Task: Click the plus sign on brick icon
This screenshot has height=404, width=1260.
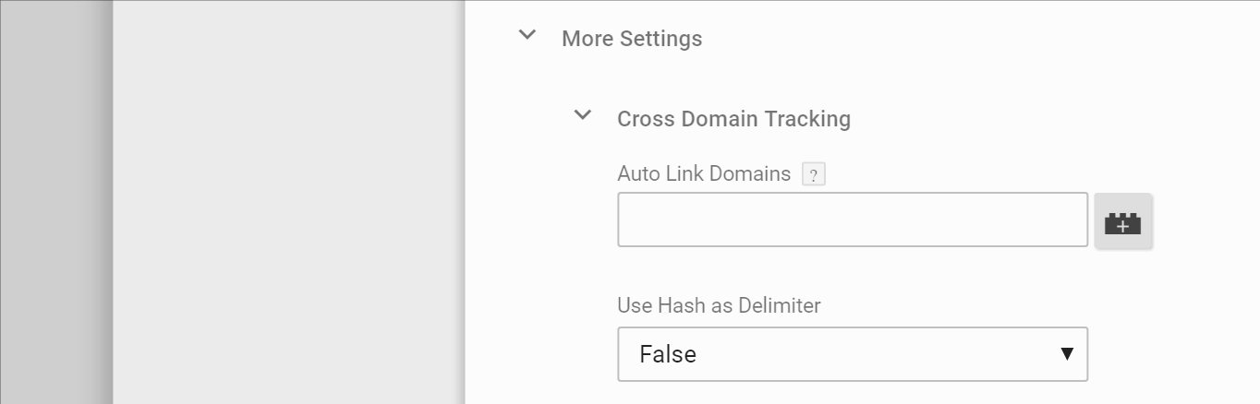Action: 1123,225
